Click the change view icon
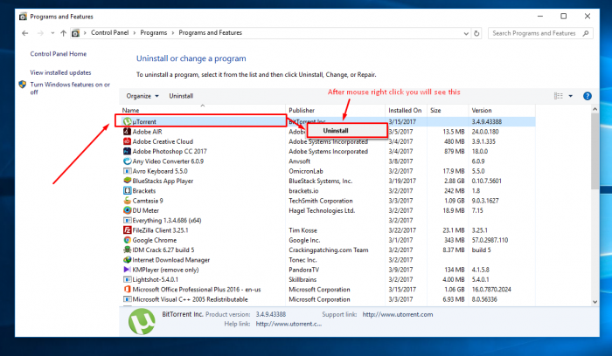This screenshot has height=356, width=612. point(559,96)
